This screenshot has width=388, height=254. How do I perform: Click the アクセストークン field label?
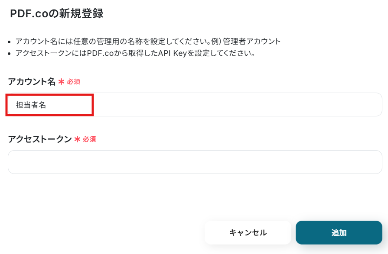40,139
